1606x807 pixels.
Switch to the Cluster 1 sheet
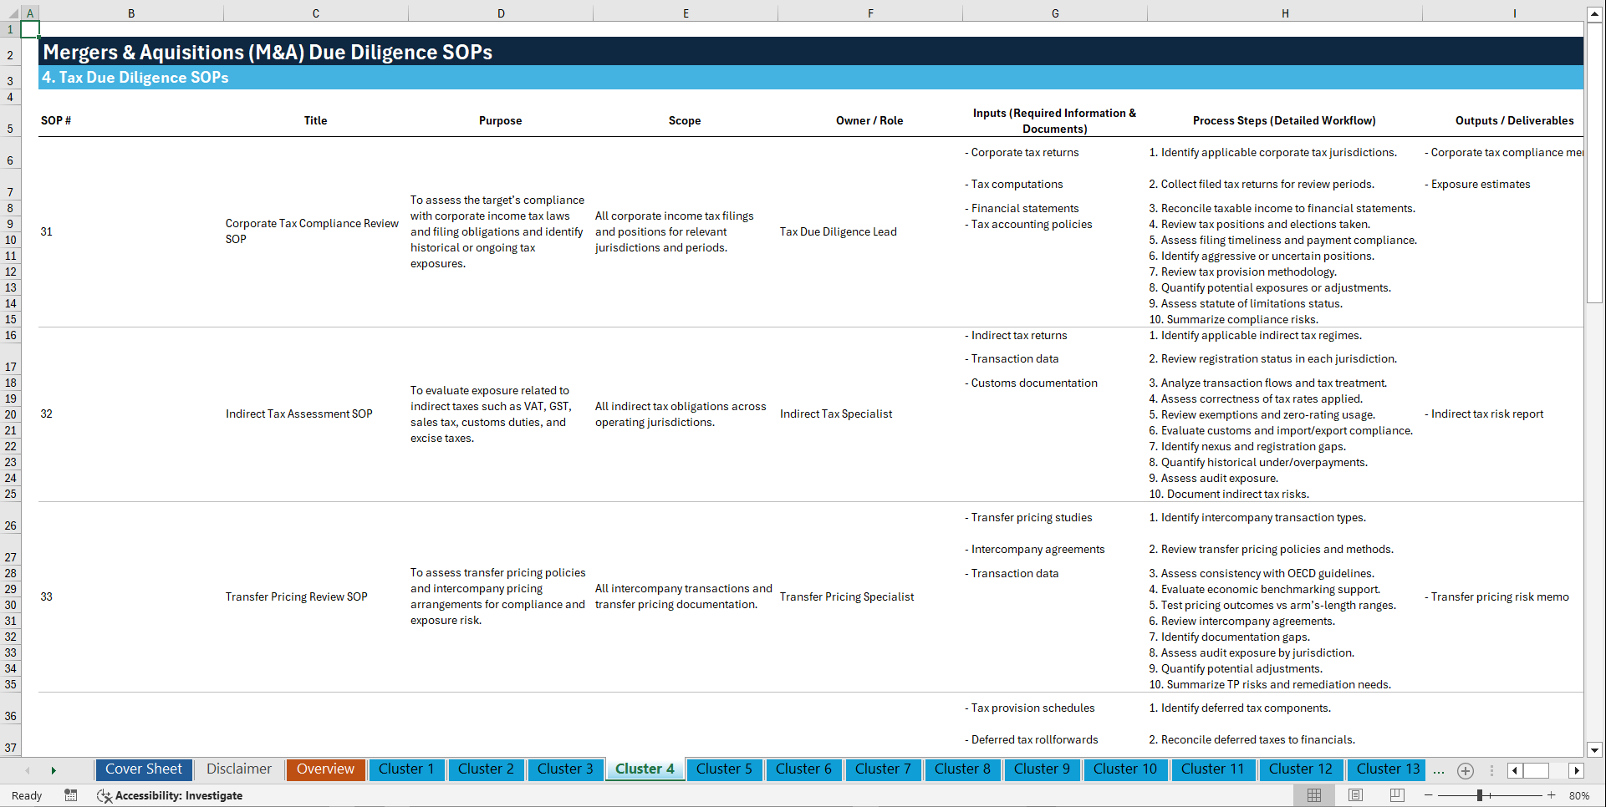(x=406, y=769)
